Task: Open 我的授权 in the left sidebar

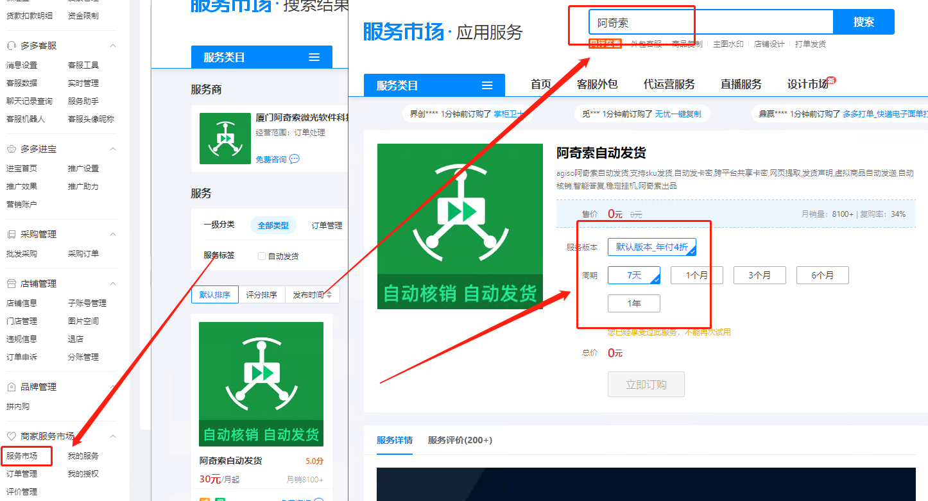Action: pyautogui.click(x=83, y=474)
